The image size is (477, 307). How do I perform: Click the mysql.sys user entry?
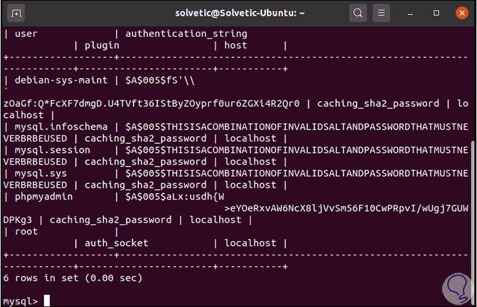(43, 174)
